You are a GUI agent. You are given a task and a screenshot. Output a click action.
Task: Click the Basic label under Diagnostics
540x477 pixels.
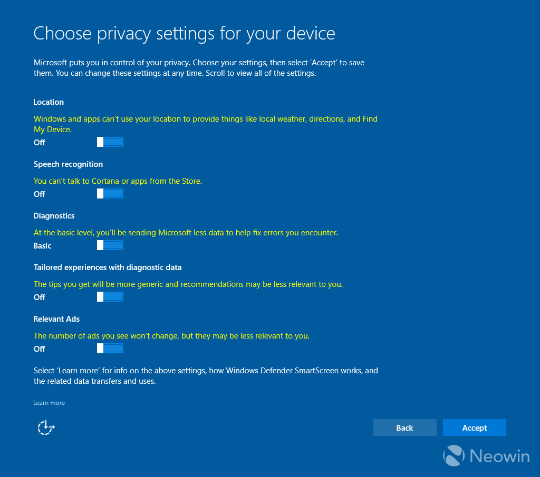pos(42,245)
